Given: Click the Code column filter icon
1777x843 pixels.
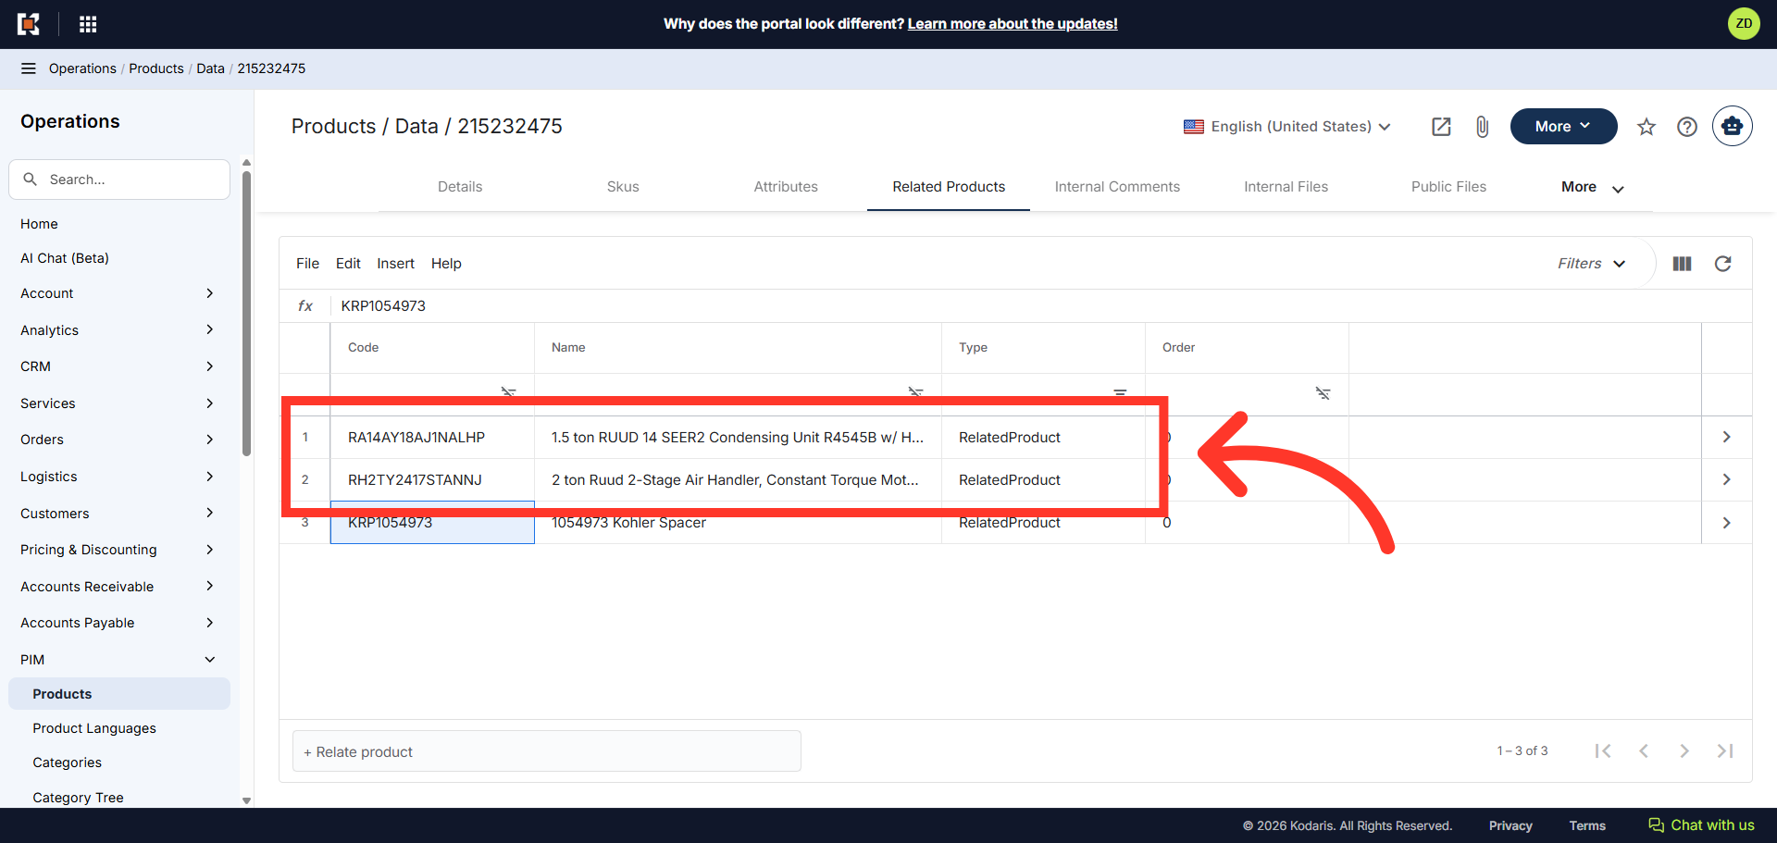Looking at the screenshot, I should [x=509, y=392].
